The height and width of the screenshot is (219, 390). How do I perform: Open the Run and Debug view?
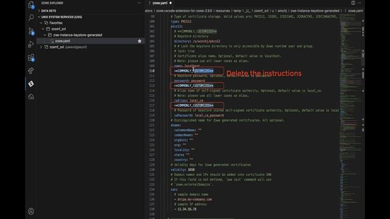[31, 44]
